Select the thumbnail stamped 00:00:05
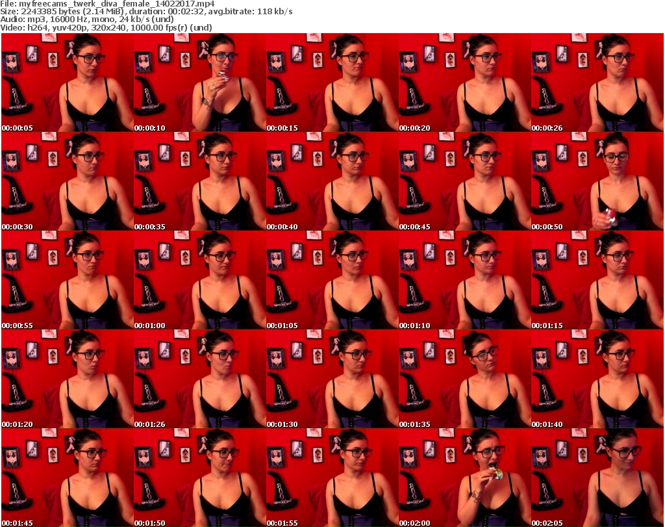This screenshot has width=665, height=527. click(x=68, y=83)
